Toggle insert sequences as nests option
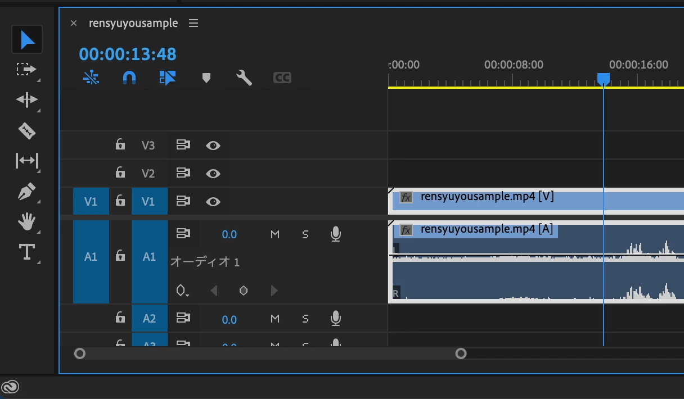This screenshot has height=399, width=684. click(91, 78)
